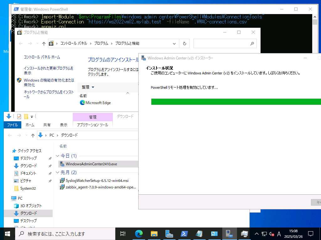Click the rightmost monitor taskbar icon

coord(245,234)
